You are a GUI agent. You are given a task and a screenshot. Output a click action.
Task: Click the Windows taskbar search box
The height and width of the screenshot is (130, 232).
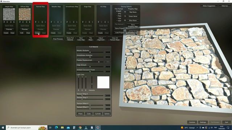click(26, 127)
